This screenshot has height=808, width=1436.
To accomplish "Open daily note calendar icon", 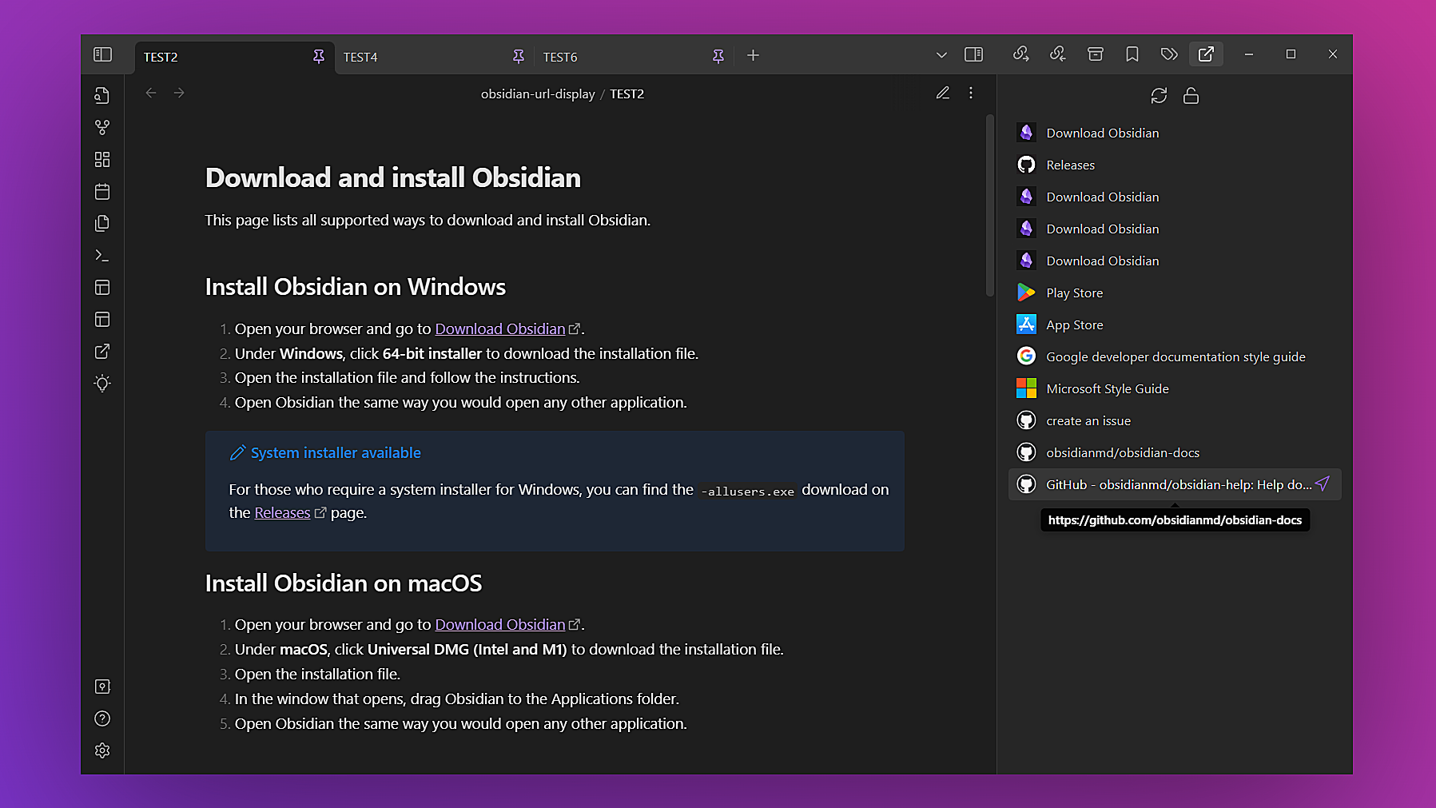I will (x=102, y=191).
